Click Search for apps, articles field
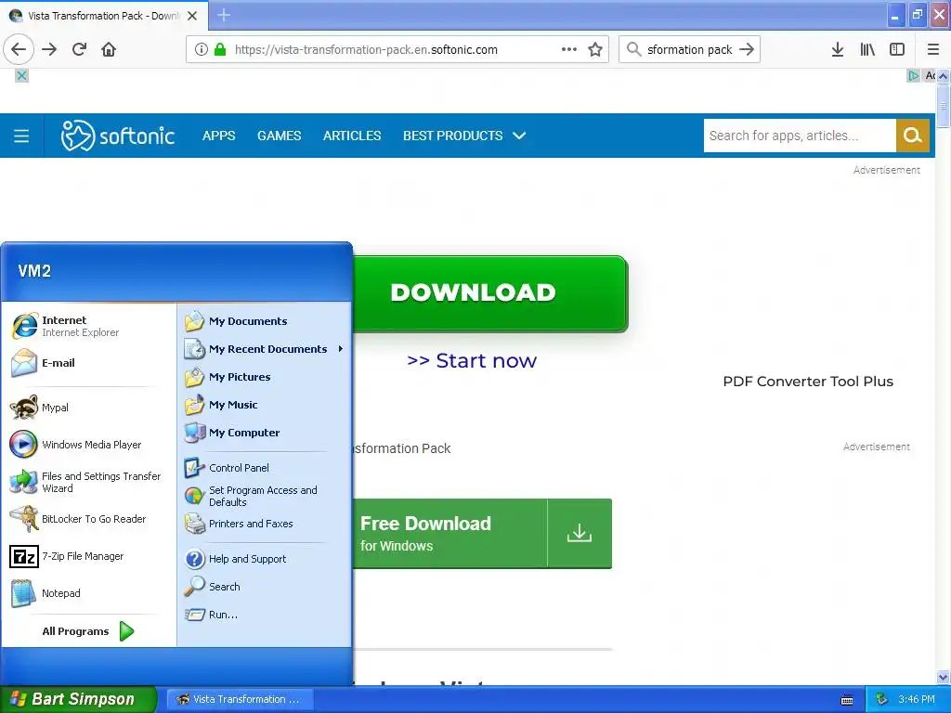The height and width of the screenshot is (713, 951). coord(800,136)
